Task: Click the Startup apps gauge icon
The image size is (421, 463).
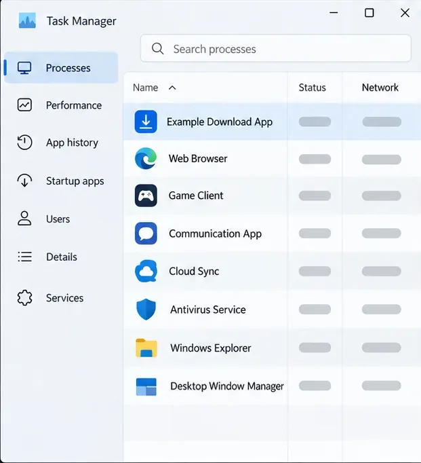Action: 24,181
